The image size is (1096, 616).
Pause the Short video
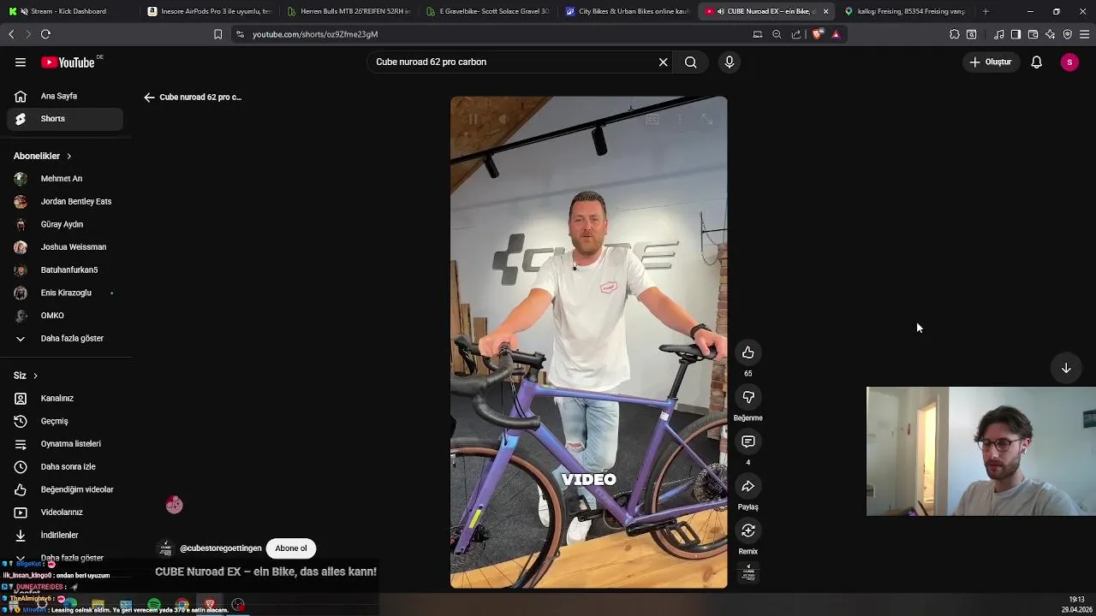click(x=473, y=120)
